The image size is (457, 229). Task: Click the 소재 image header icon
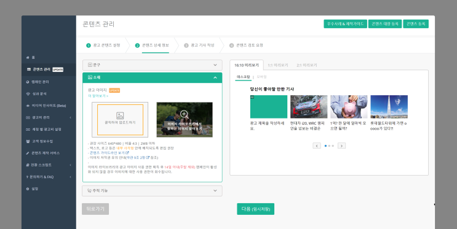pyautogui.click(x=90, y=78)
